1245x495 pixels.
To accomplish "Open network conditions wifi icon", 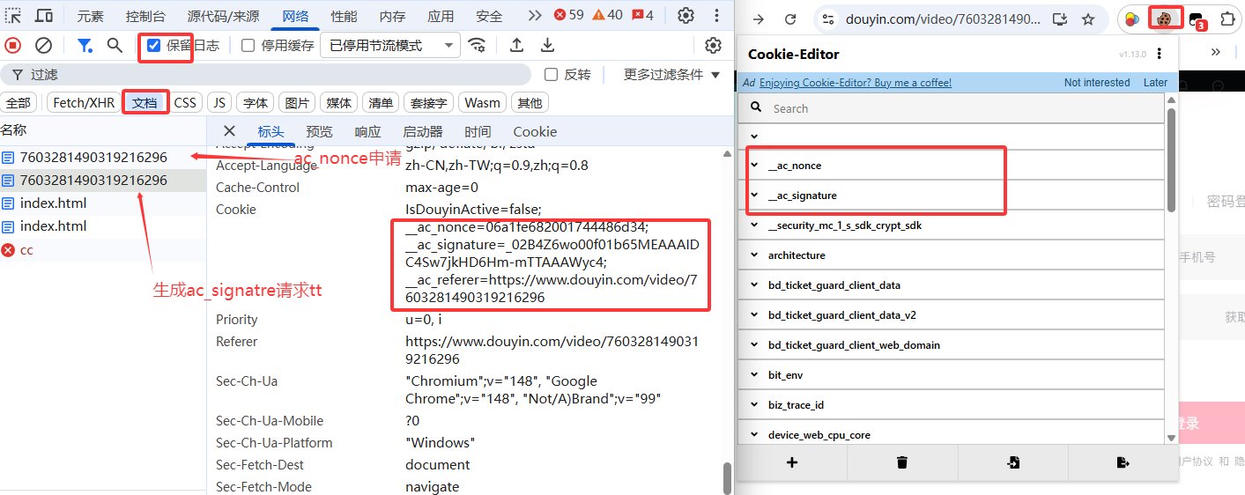I will click(x=478, y=45).
